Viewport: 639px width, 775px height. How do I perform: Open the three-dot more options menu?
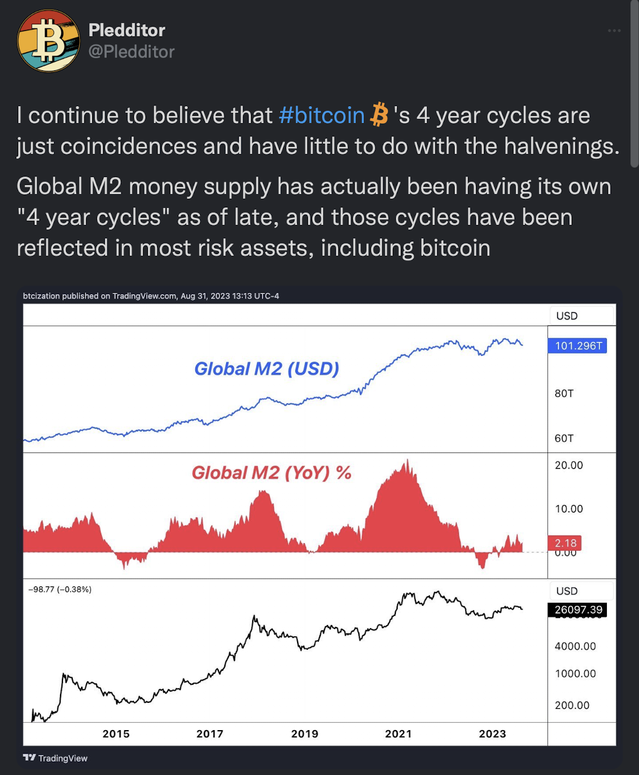tap(614, 30)
